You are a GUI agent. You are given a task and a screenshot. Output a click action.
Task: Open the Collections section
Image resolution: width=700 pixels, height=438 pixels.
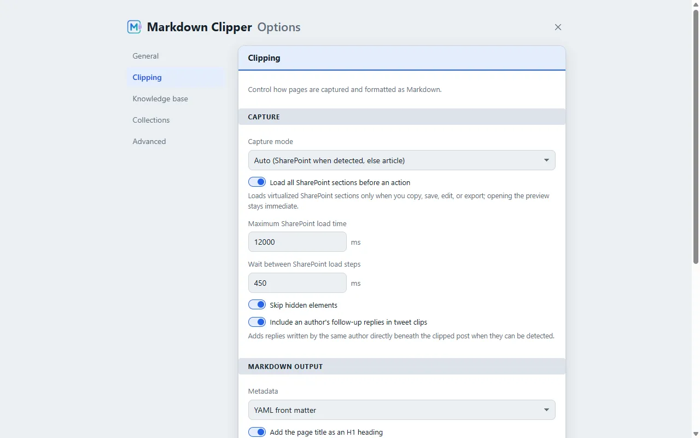pos(175,120)
